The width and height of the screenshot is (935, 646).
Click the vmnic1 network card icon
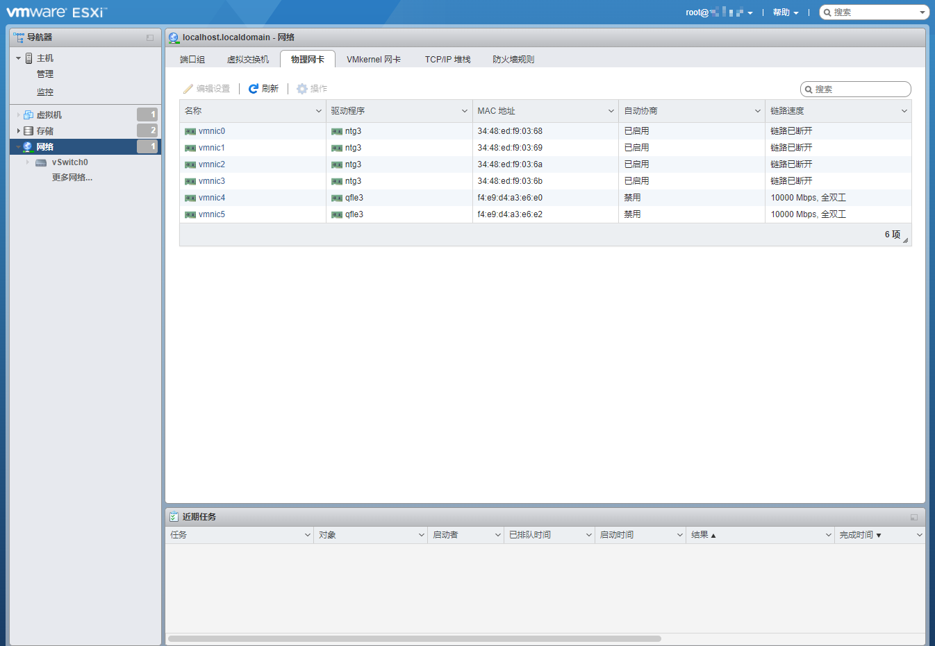pyautogui.click(x=190, y=148)
